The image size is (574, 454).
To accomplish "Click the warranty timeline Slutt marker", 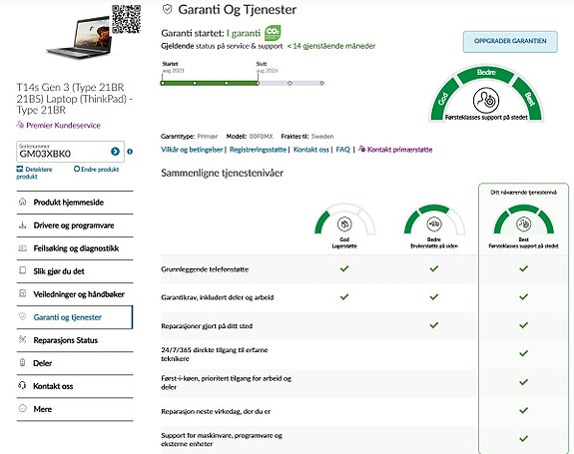I will [259, 83].
